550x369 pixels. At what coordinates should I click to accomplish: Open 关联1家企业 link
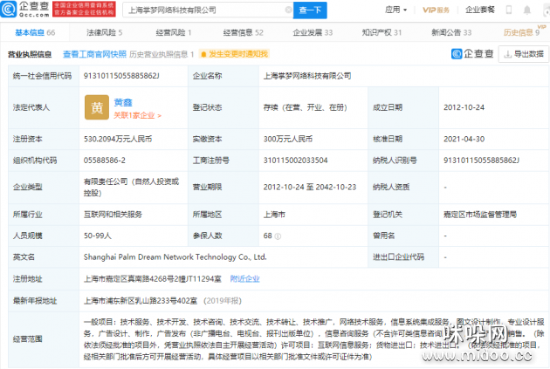pos(137,115)
